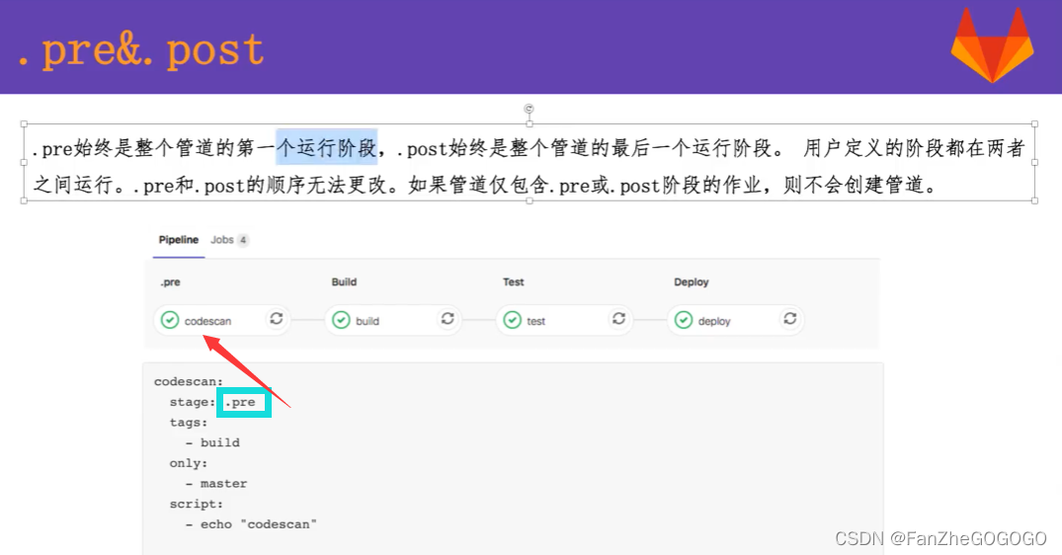Click the text box top-right resize handle

pyautogui.click(x=1035, y=124)
